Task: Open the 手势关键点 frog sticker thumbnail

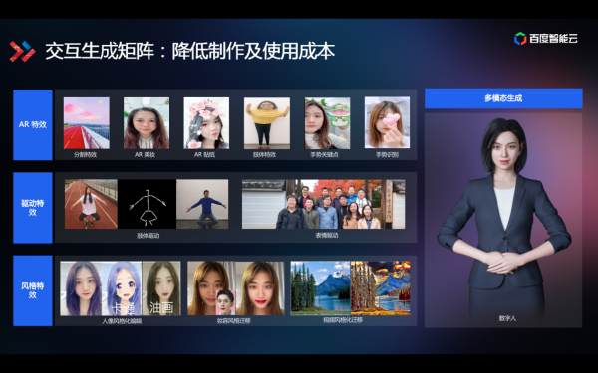Action: coord(327,123)
